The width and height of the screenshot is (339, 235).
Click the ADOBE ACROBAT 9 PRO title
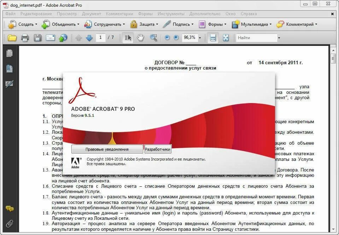103,109
